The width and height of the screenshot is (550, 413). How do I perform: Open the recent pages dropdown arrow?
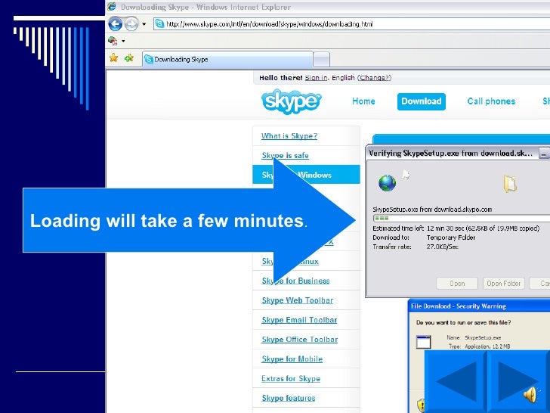pos(144,24)
